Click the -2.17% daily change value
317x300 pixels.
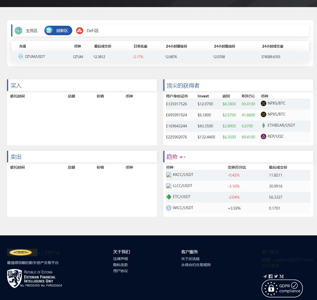pos(138,57)
